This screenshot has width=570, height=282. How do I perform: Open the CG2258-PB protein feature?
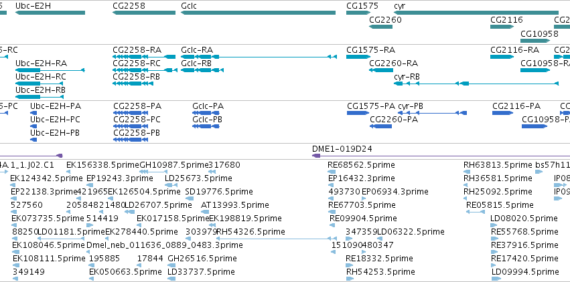point(131,140)
